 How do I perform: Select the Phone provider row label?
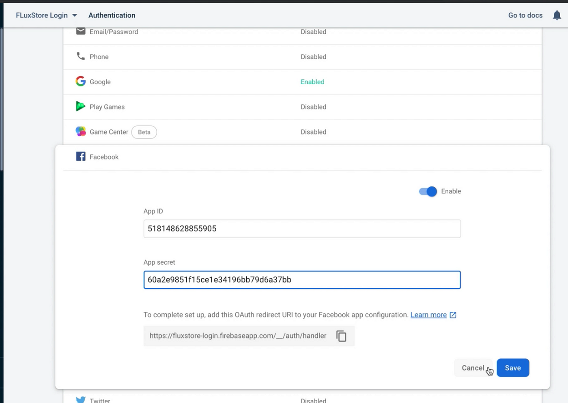[x=99, y=57]
